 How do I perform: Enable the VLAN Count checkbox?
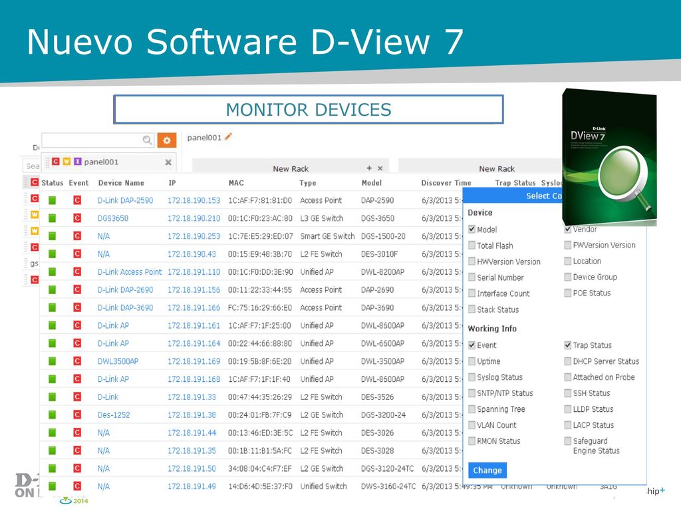472,425
